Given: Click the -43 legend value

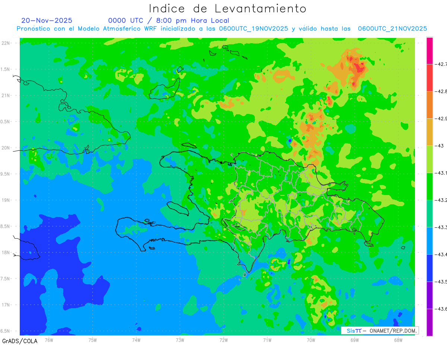Looking at the screenshot, I should click(x=440, y=146).
